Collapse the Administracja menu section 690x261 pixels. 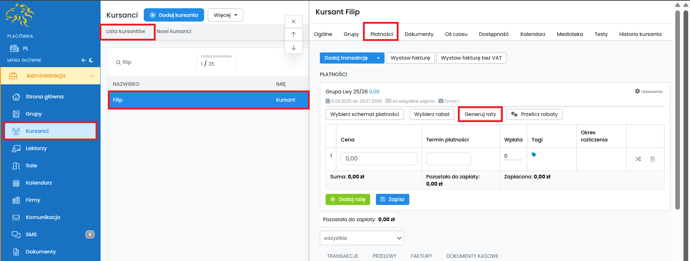(92, 76)
